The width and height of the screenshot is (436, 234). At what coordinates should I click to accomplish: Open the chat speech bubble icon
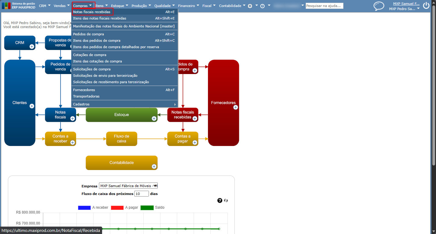[379, 6]
